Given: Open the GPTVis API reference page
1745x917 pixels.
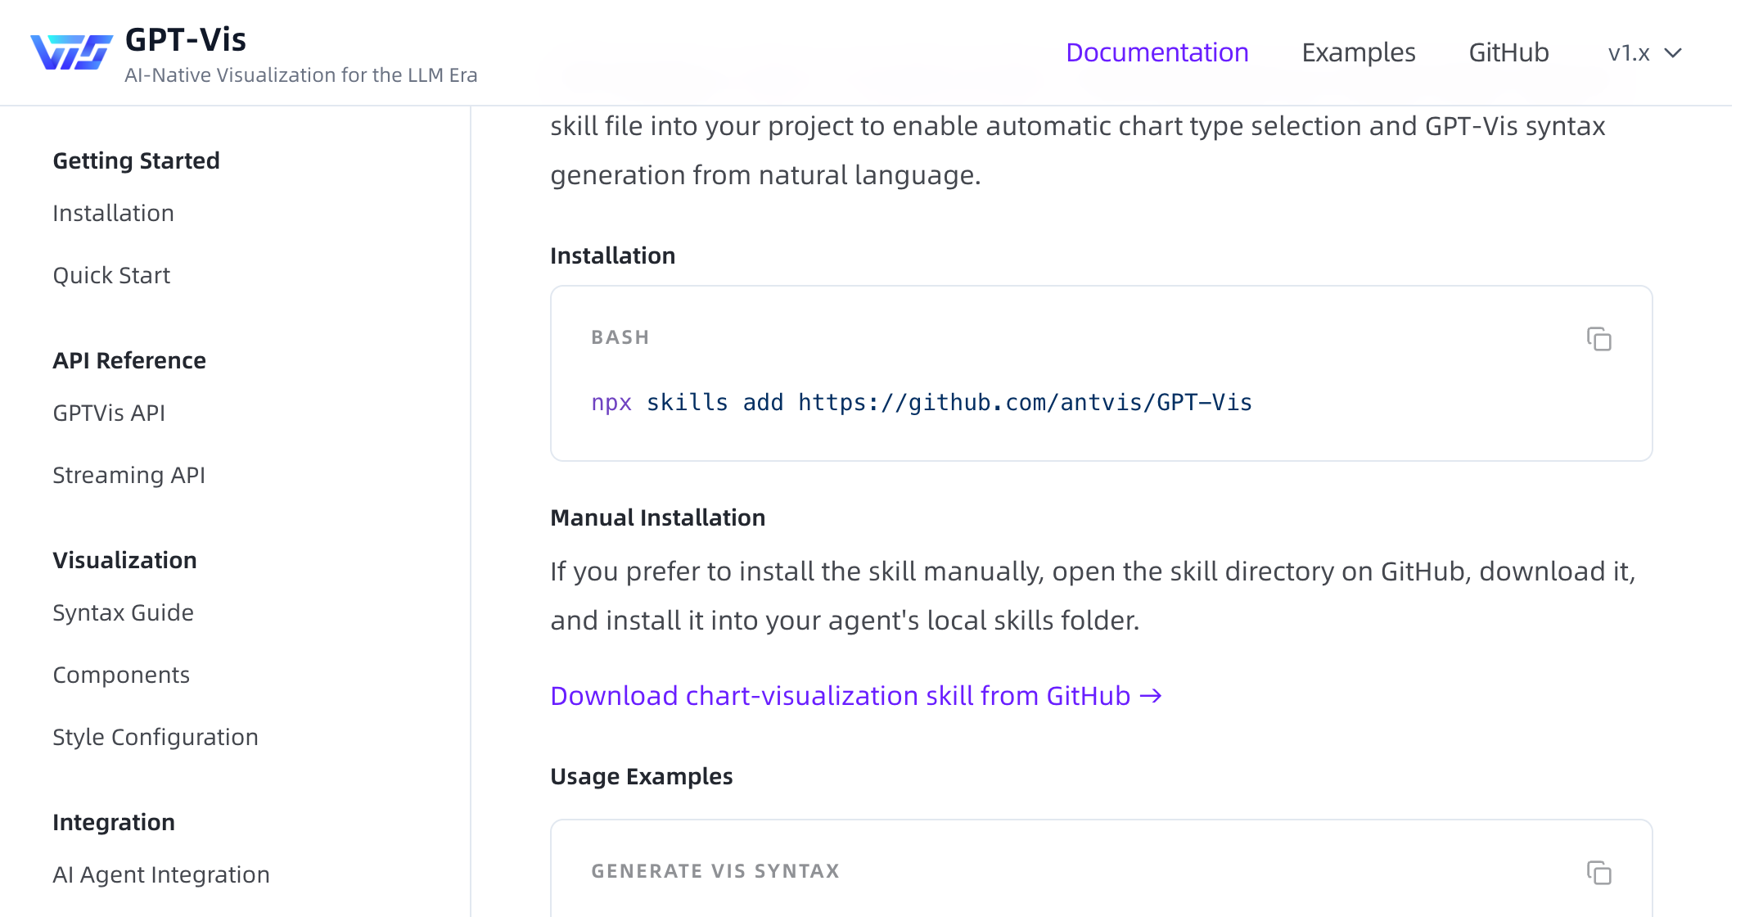Looking at the screenshot, I should point(109,413).
